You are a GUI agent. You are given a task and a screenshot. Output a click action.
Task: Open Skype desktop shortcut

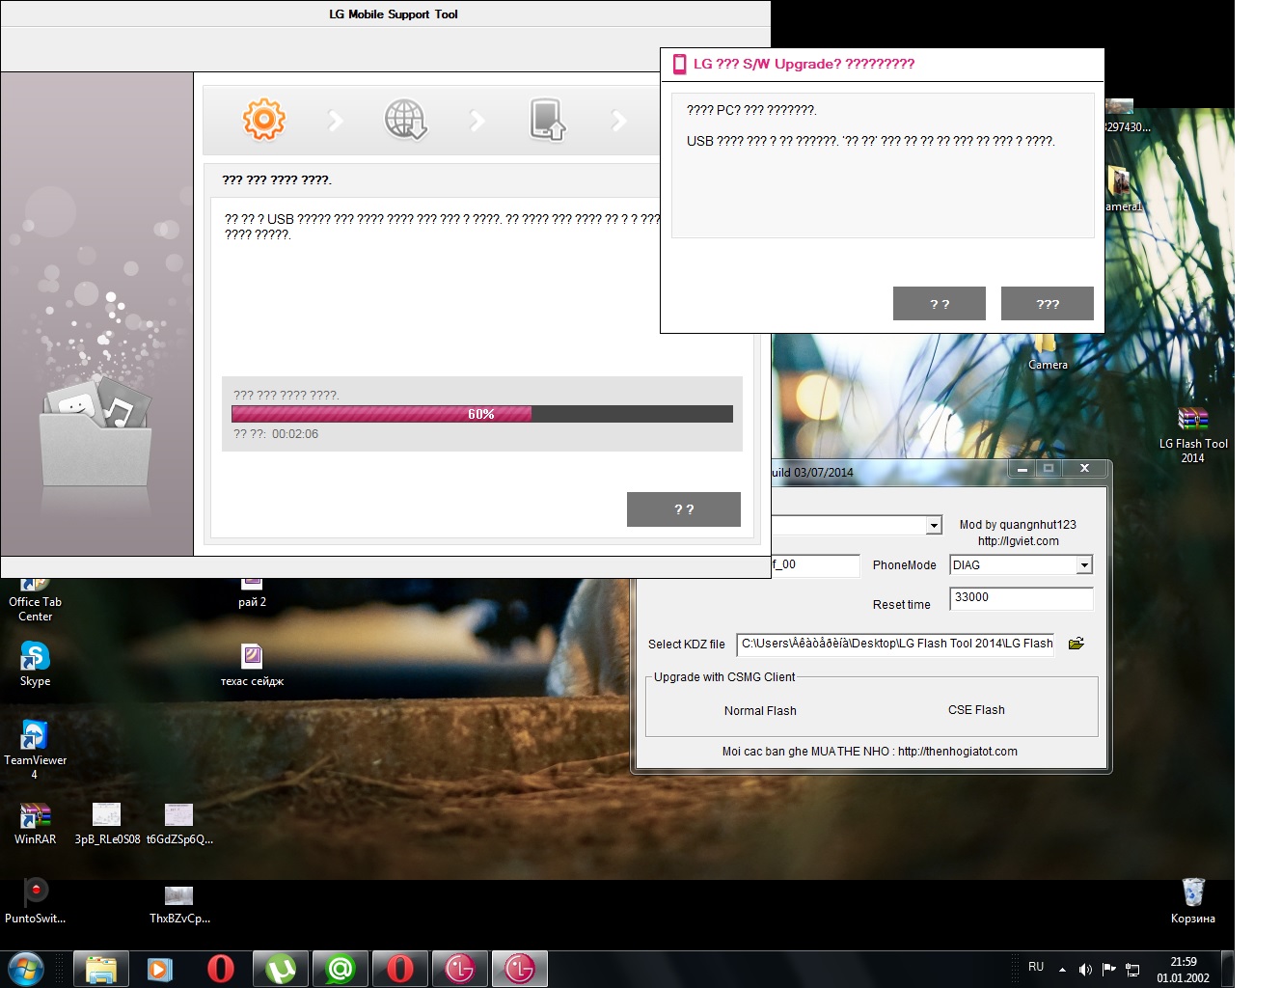[35, 658]
